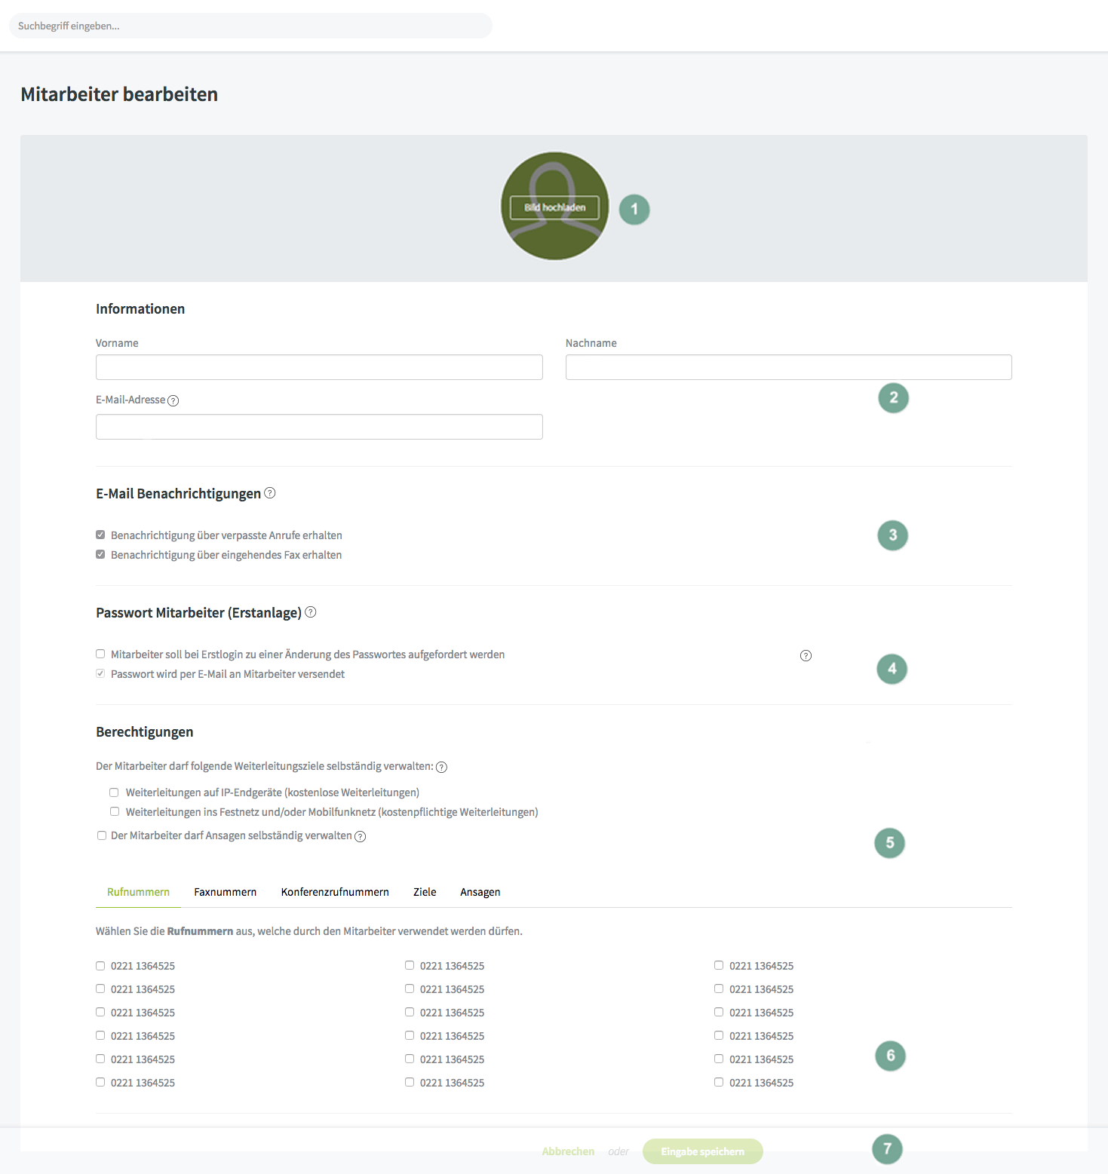Enable password change on Erstlogin checkbox
Image resolution: width=1108 pixels, height=1174 pixels.
pyautogui.click(x=100, y=654)
